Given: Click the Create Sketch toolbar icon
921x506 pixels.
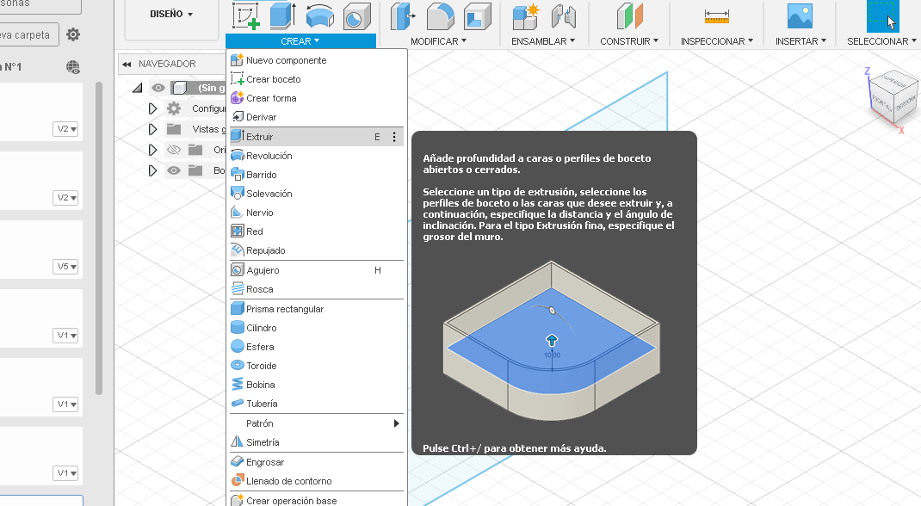Looking at the screenshot, I should point(245,15).
